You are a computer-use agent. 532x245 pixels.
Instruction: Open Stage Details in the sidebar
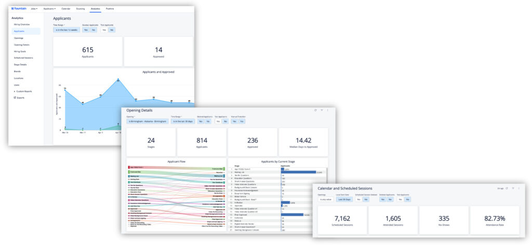click(20, 64)
